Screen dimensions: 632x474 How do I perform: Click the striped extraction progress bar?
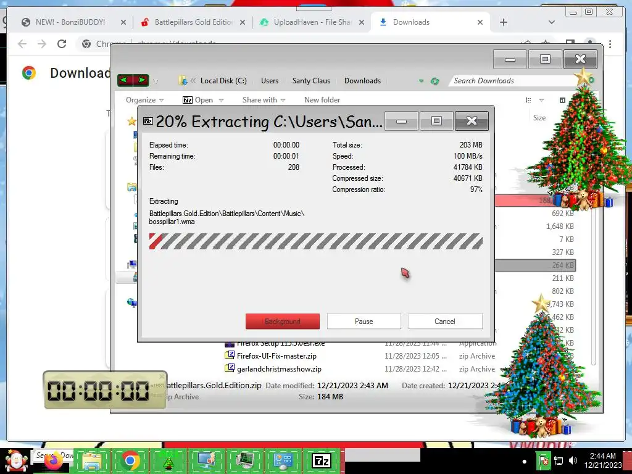click(315, 241)
